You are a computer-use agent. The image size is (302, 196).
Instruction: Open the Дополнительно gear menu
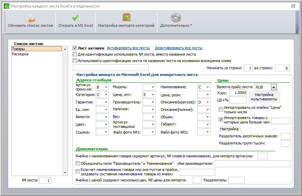click(176, 18)
